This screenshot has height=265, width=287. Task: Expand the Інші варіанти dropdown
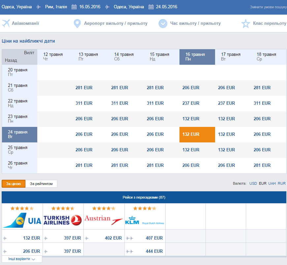coord(22,259)
